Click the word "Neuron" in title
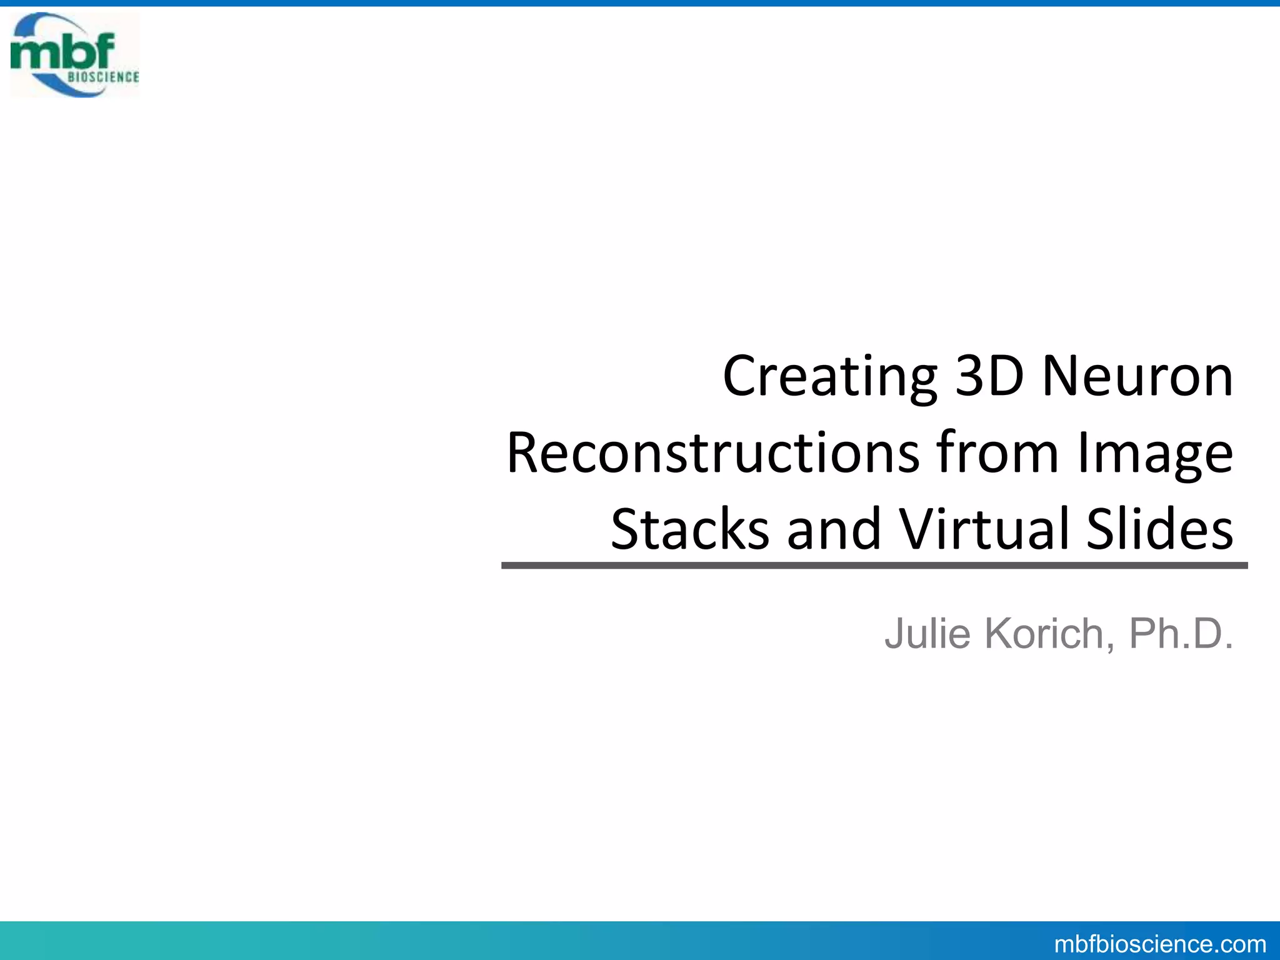The width and height of the screenshot is (1280, 960). click(1137, 376)
